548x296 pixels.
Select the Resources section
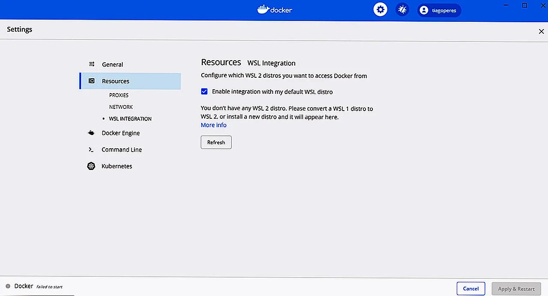point(130,81)
